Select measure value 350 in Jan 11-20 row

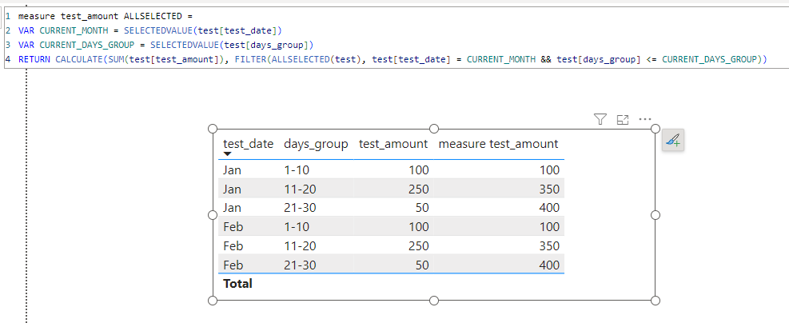coord(549,189)
